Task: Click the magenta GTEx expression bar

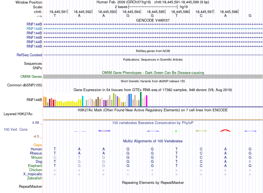Action: (x=147, y=101)
